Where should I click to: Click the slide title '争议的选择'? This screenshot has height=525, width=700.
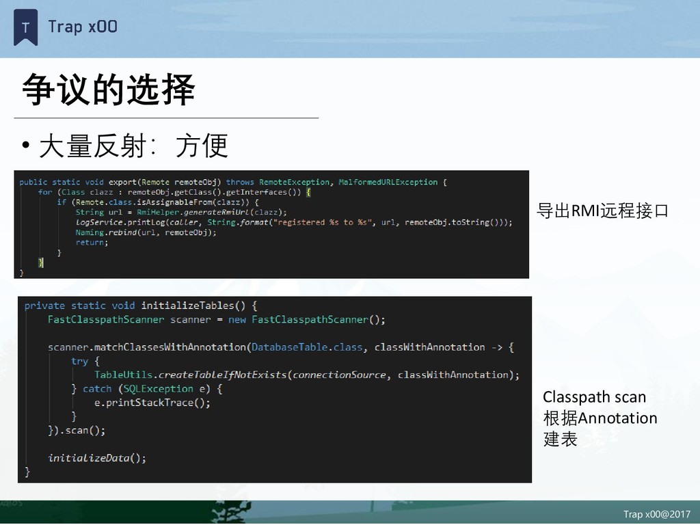(109, 90)
